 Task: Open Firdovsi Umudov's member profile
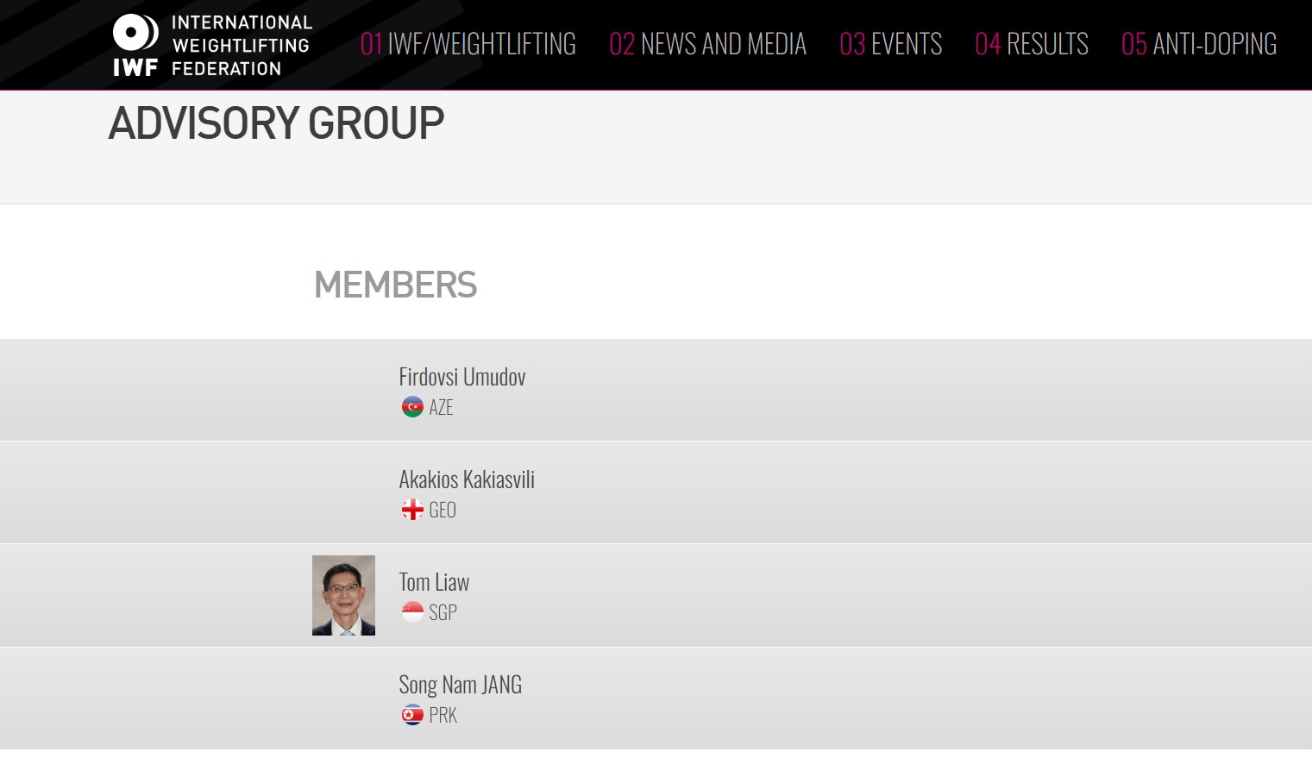pyautogui.click(x=462, y=377)
